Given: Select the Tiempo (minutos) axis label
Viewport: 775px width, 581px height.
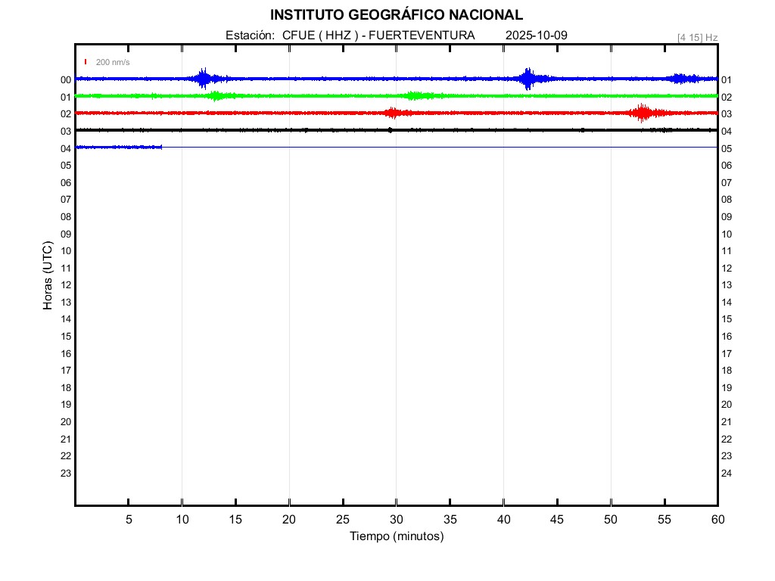Looking at the screenshot, I should (x=396, y=536).
